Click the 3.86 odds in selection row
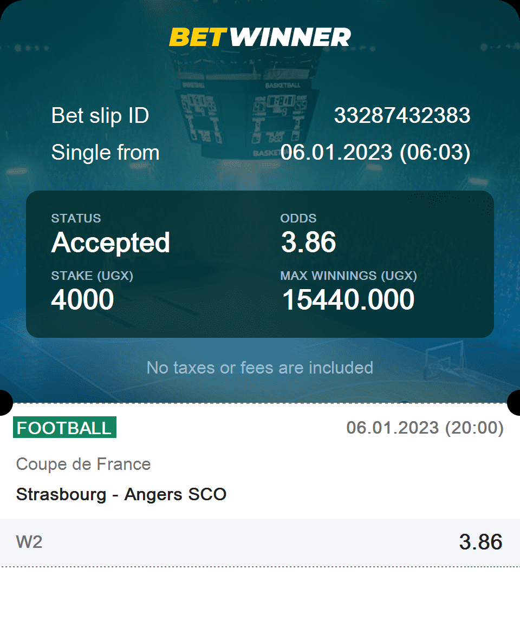This screenshot has width=520, height=628. coord(480,542)
